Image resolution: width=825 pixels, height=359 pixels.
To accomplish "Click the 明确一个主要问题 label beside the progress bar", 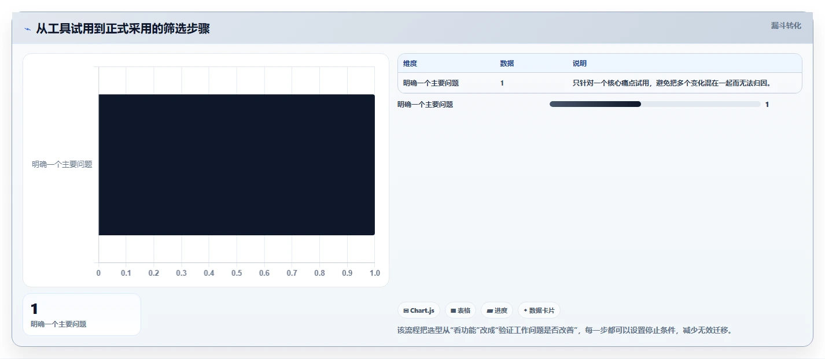I will pyautogui.click(x=425, y=105).
